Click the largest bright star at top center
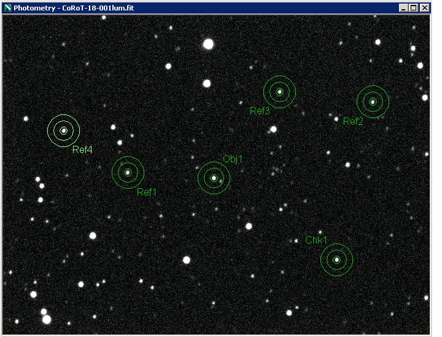442x337 pixels. [208, 44]
